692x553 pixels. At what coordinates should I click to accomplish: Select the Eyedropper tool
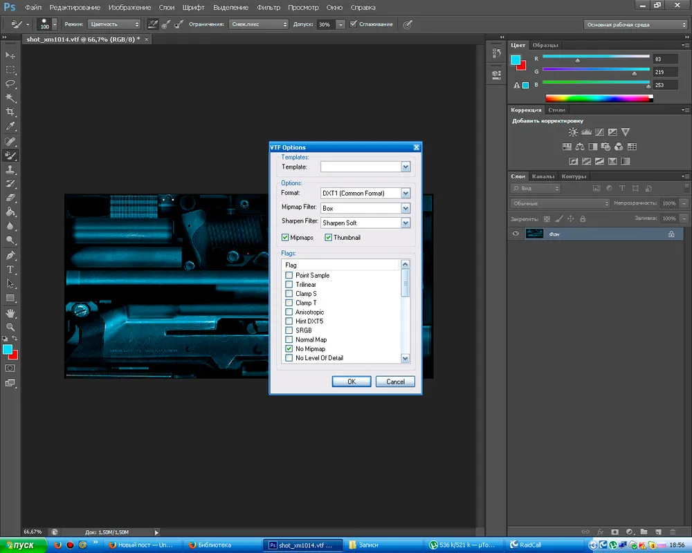(x=10, y=126)
